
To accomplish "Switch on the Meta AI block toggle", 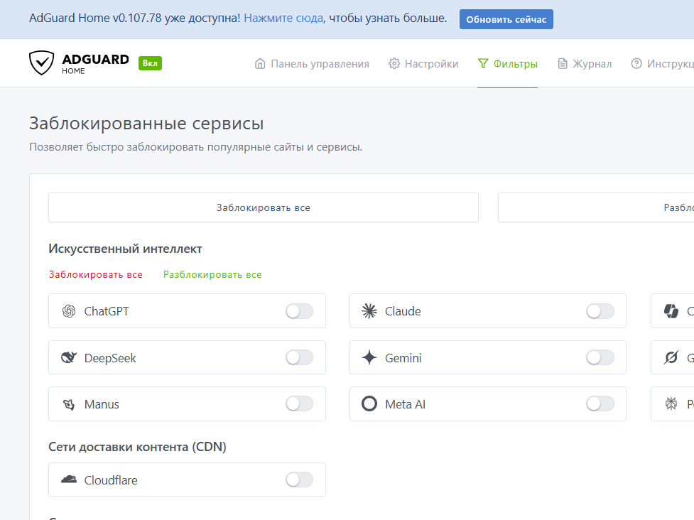I will point(600,403).
